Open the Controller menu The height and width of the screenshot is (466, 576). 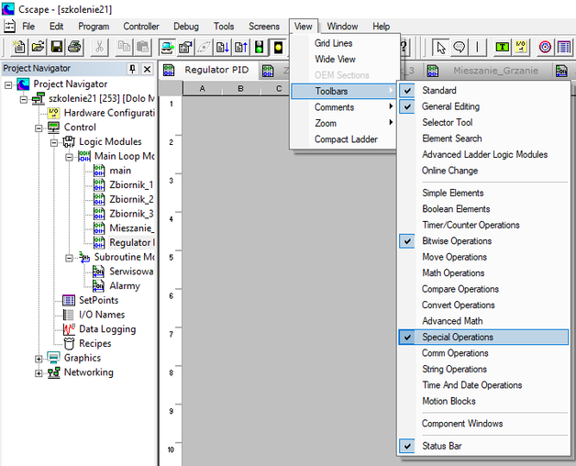[x=141, y=27]
